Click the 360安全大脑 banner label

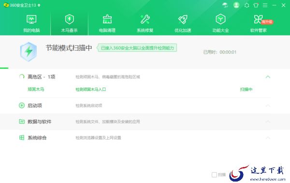coord(137,48)
